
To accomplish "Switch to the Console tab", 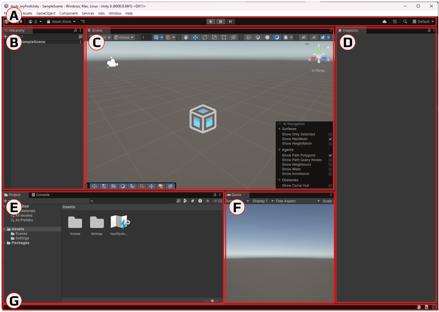I will point(40,195).
